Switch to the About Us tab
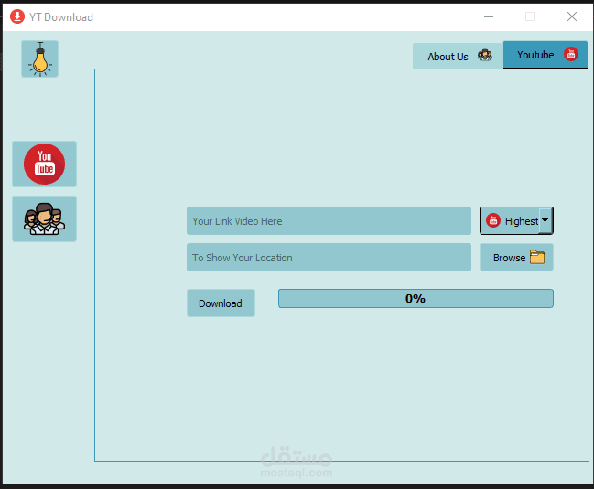This screenshot has height=489, width=594. pyautogui.click(x=458, y=56)
